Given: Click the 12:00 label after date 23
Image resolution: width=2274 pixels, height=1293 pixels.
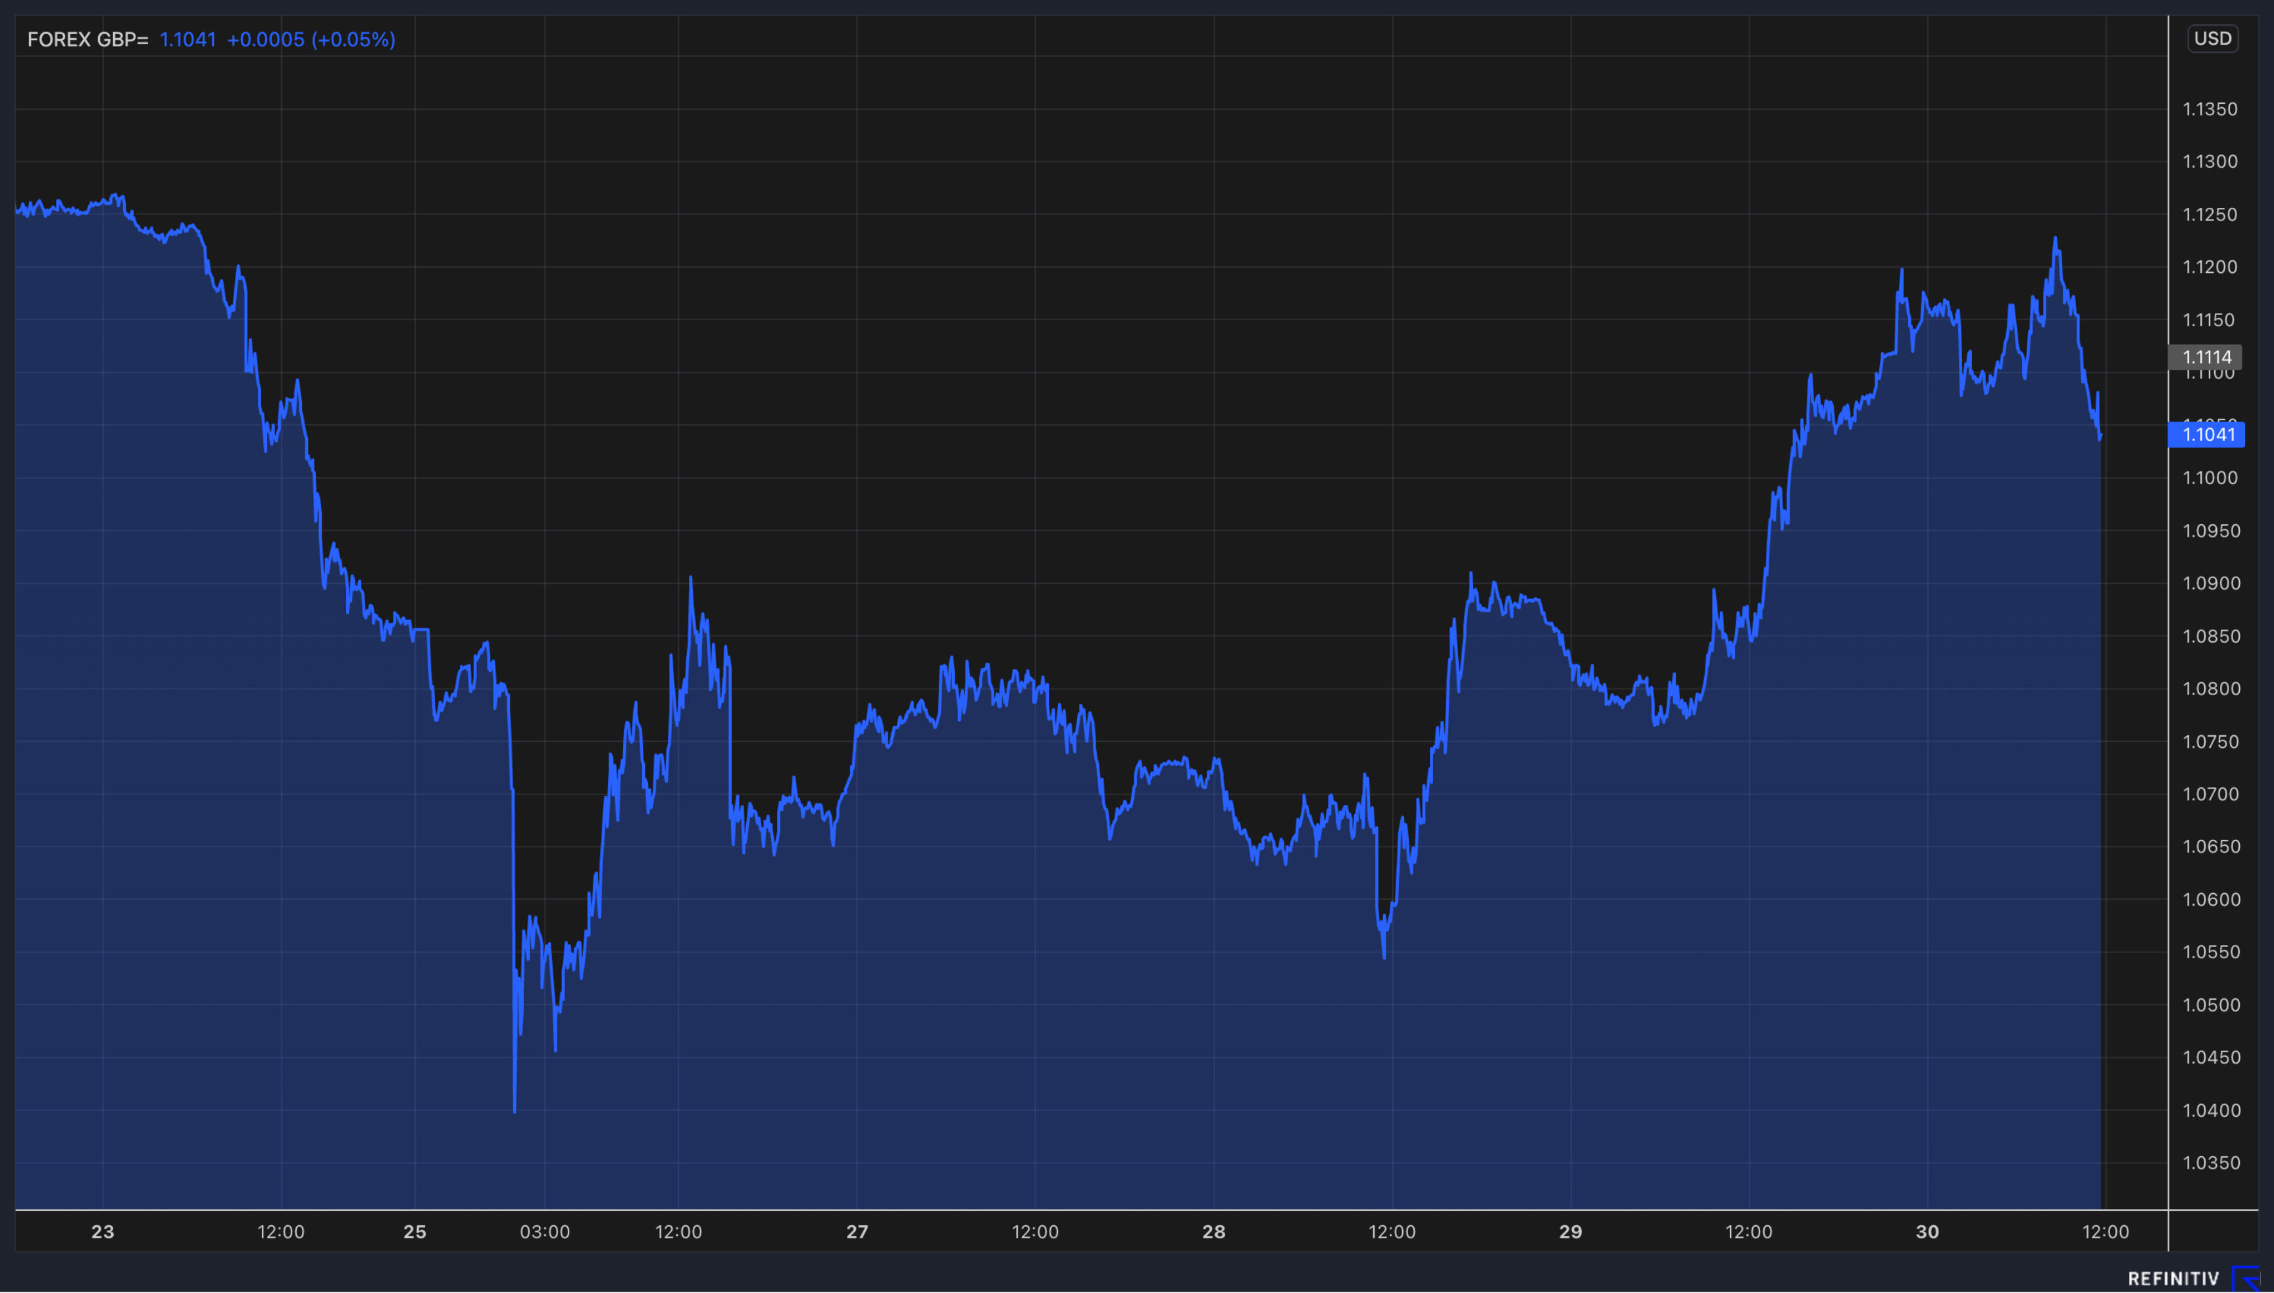Looking at the screenshot, I should pyautogui.click(x=281, y=1232).
